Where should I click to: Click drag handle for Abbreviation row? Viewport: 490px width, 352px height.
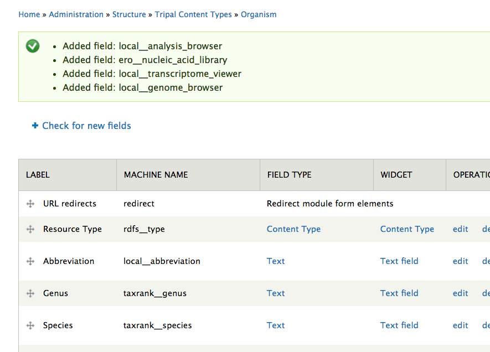(x=30, y=261)
